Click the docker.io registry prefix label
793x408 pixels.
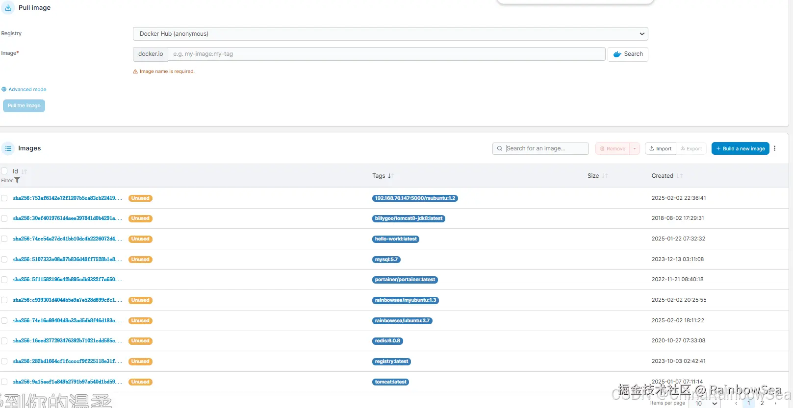(x=151, y=54)
